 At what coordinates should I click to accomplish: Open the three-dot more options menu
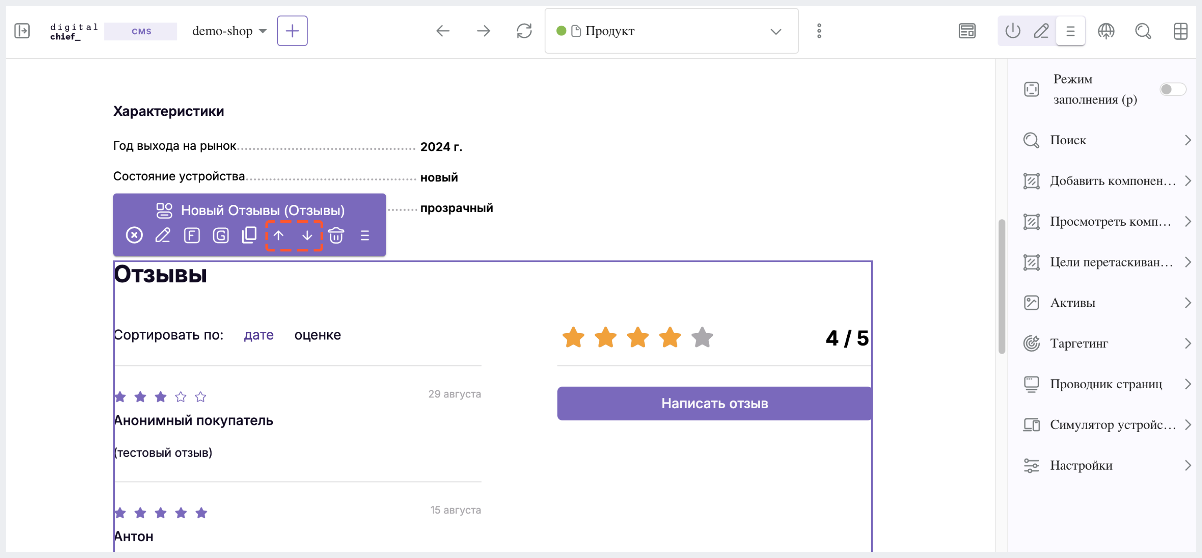click(819, 31)
